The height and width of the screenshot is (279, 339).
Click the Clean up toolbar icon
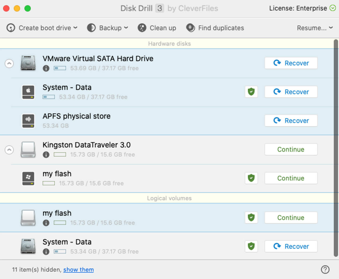[142, 28]
